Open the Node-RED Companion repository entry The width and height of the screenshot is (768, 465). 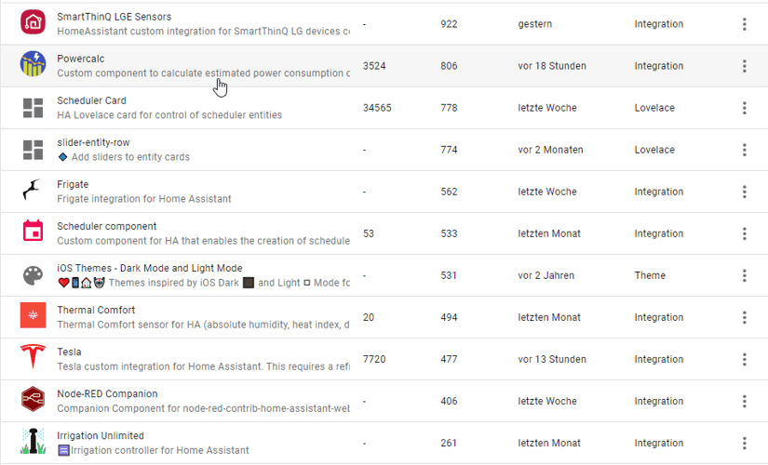point(107,393)
